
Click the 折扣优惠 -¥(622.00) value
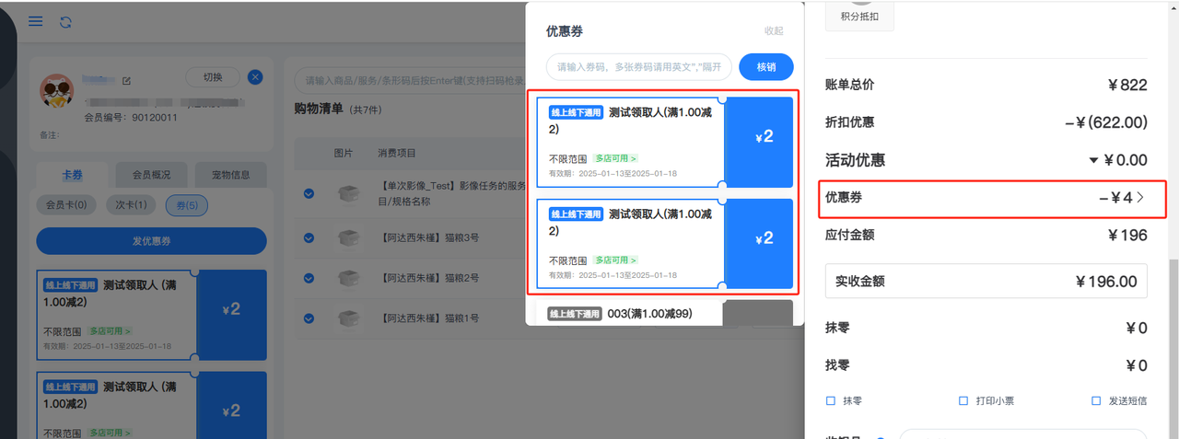click(x=1105, y=122)
